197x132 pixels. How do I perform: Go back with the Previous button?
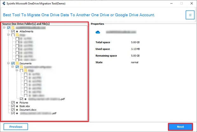click(x=16, y=127)
